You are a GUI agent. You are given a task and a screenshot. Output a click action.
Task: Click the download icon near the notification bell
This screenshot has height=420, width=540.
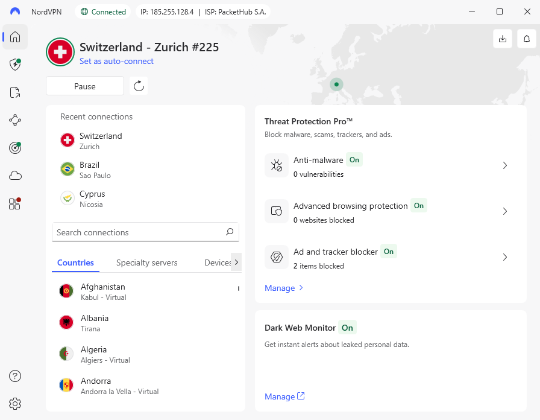tap(503, 38)
